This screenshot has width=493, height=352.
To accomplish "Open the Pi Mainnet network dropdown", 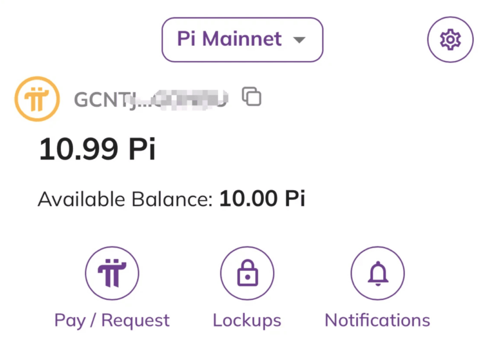I will tap(242, 39).
